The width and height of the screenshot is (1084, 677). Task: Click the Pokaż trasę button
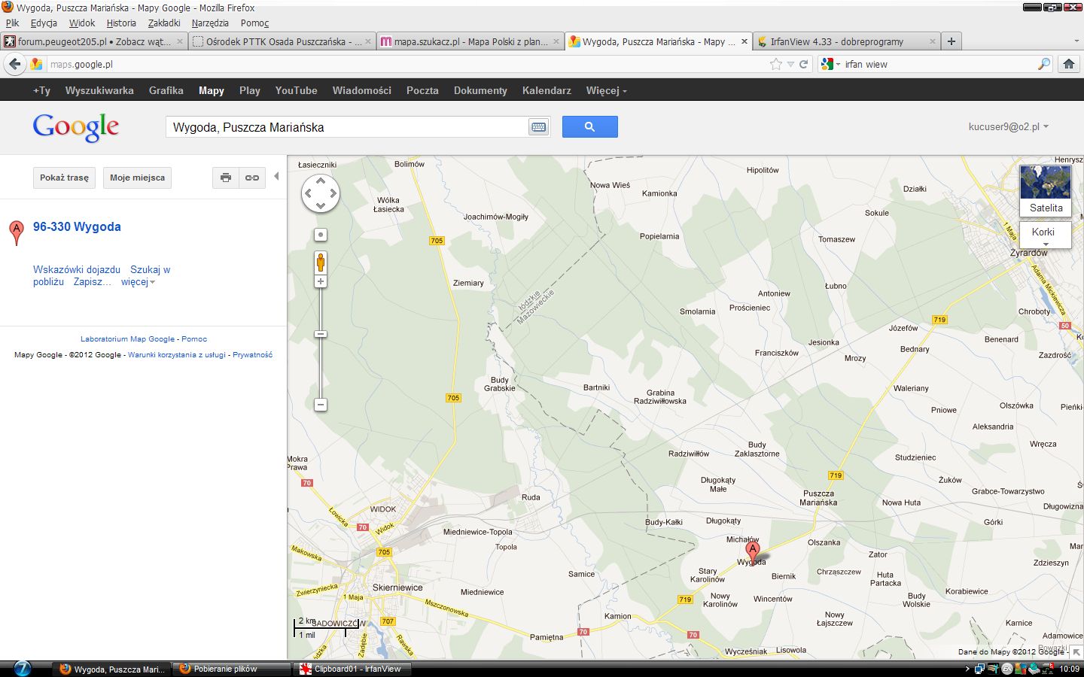[64, 178]
